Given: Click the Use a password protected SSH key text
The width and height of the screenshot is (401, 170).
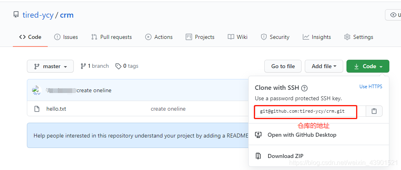Looking at the screenshot, I should (298, 98).
